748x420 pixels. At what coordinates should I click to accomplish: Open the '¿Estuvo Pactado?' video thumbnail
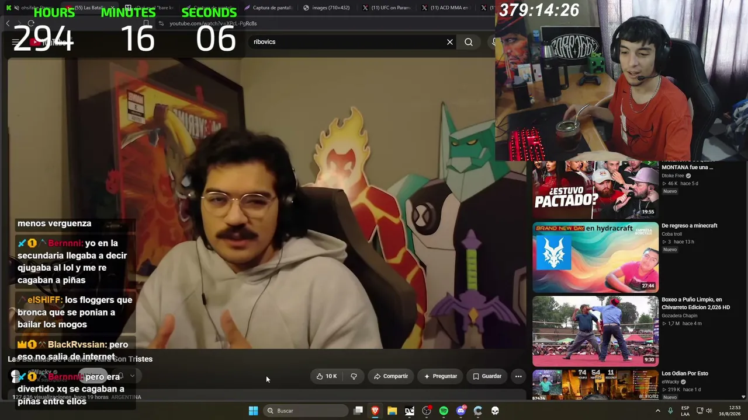(x=595, y=189)
